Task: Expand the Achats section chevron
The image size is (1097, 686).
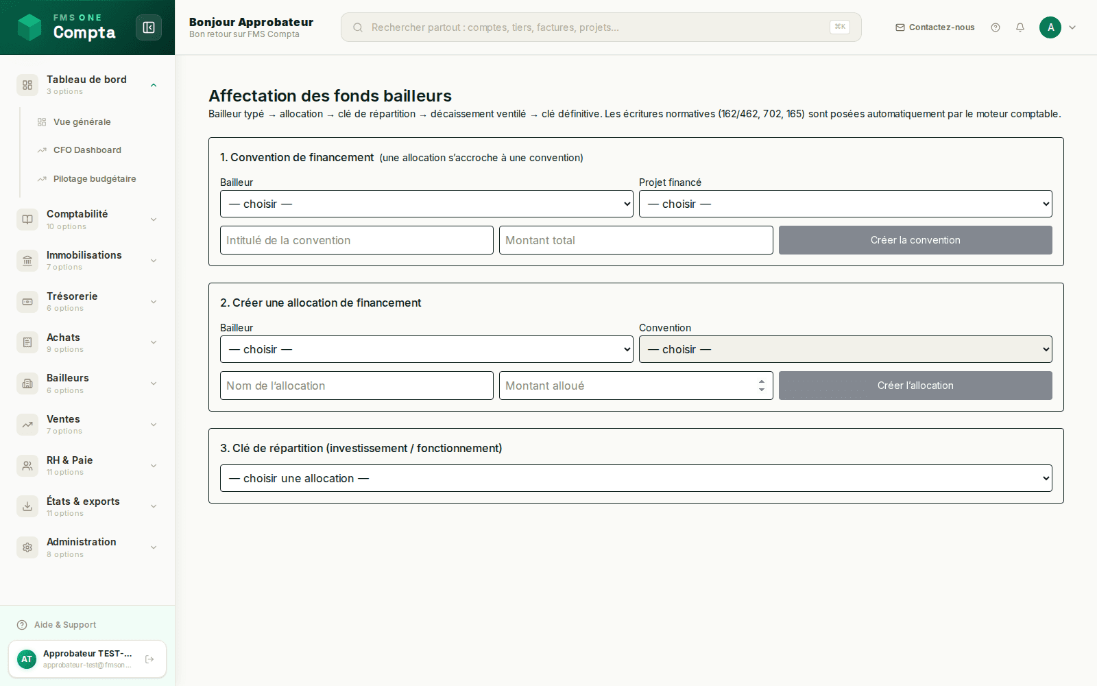Action: 154,342
